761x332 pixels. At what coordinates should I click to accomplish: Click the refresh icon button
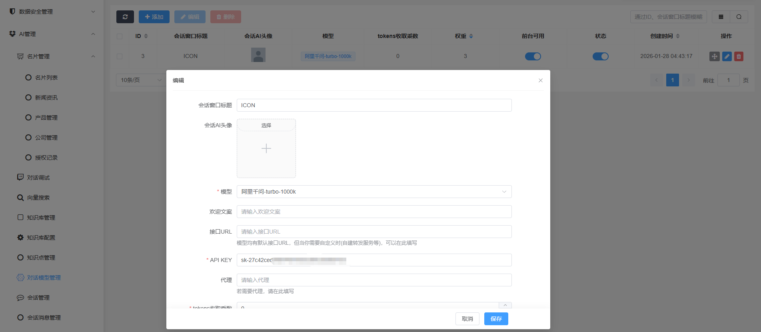tap(125, 17)
